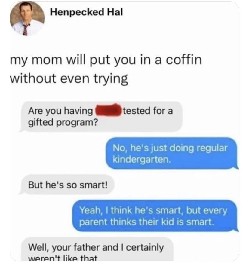Tap the words "tested for a"

[x=148, y=111]
